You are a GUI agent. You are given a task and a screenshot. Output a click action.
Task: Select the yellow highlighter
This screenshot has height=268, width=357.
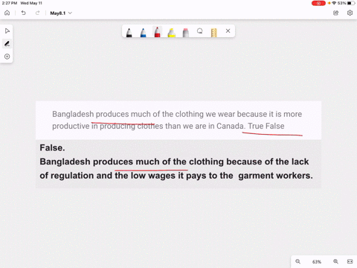click(172, 33)
